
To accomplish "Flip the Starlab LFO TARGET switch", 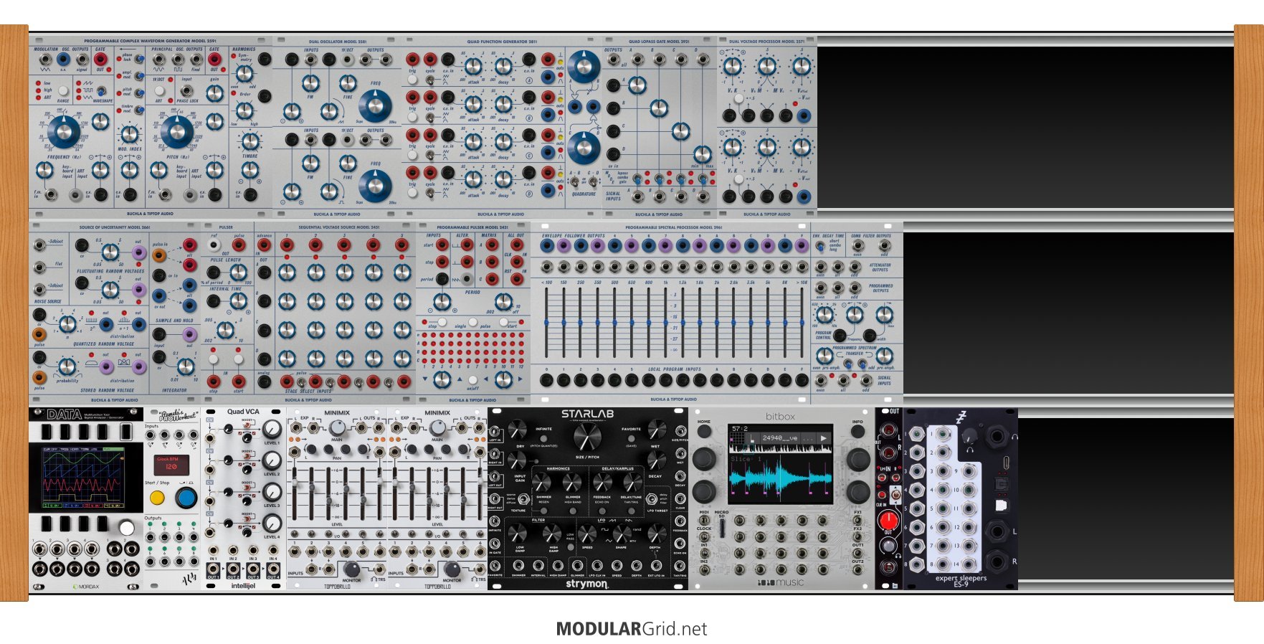I will [652, 499].
